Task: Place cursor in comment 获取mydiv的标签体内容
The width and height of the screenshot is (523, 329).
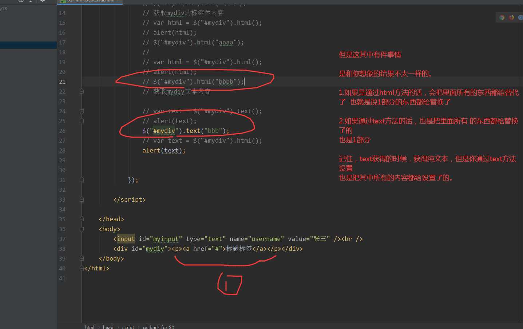Action: pos(183,13)
